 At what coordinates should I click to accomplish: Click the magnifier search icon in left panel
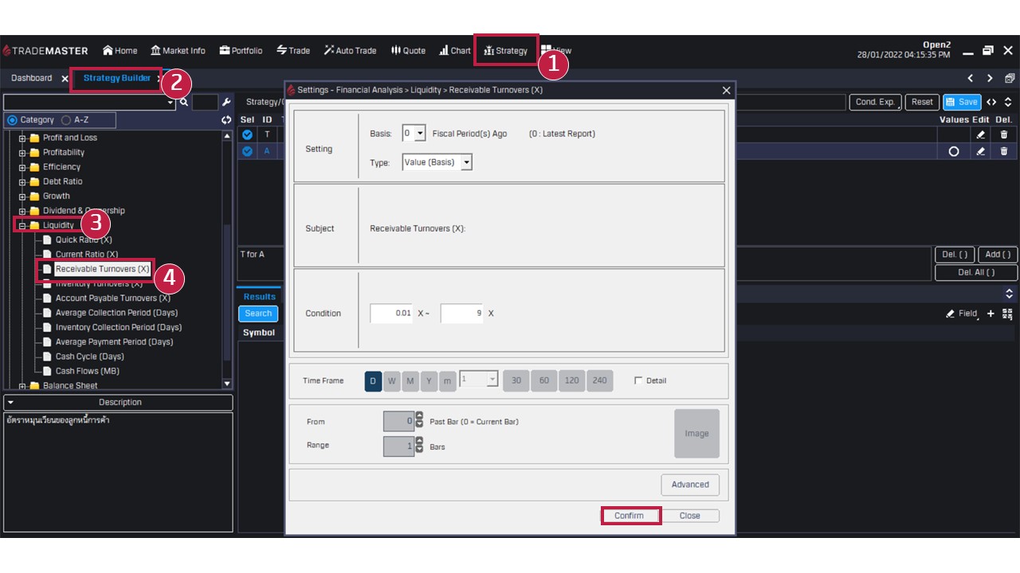pyautogui.click(x=184, y=102)
